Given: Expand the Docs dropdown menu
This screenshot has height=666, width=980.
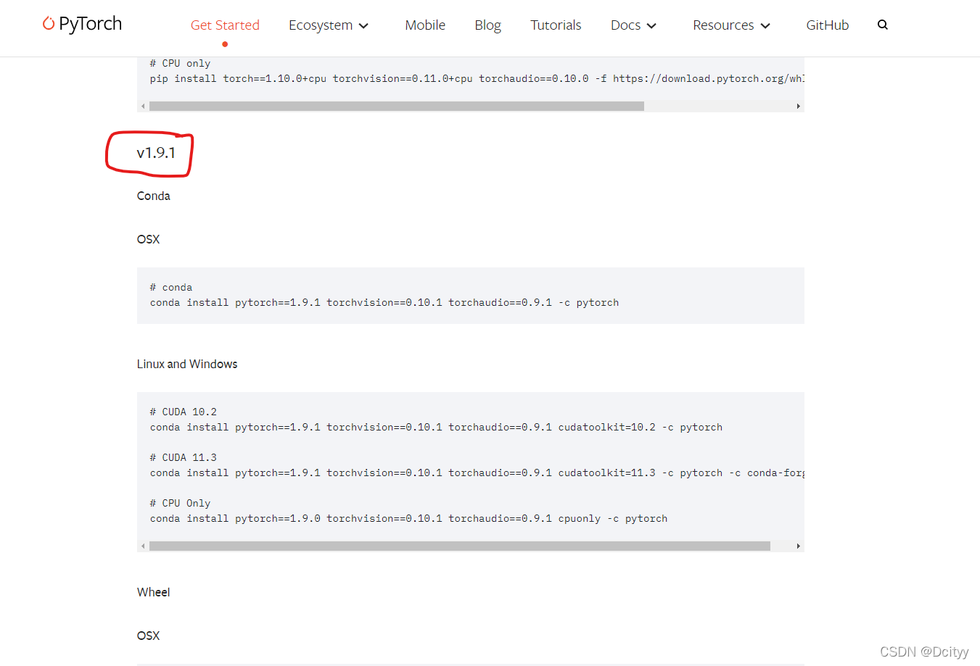Looking at the screenshot, I should pos(633,25).
